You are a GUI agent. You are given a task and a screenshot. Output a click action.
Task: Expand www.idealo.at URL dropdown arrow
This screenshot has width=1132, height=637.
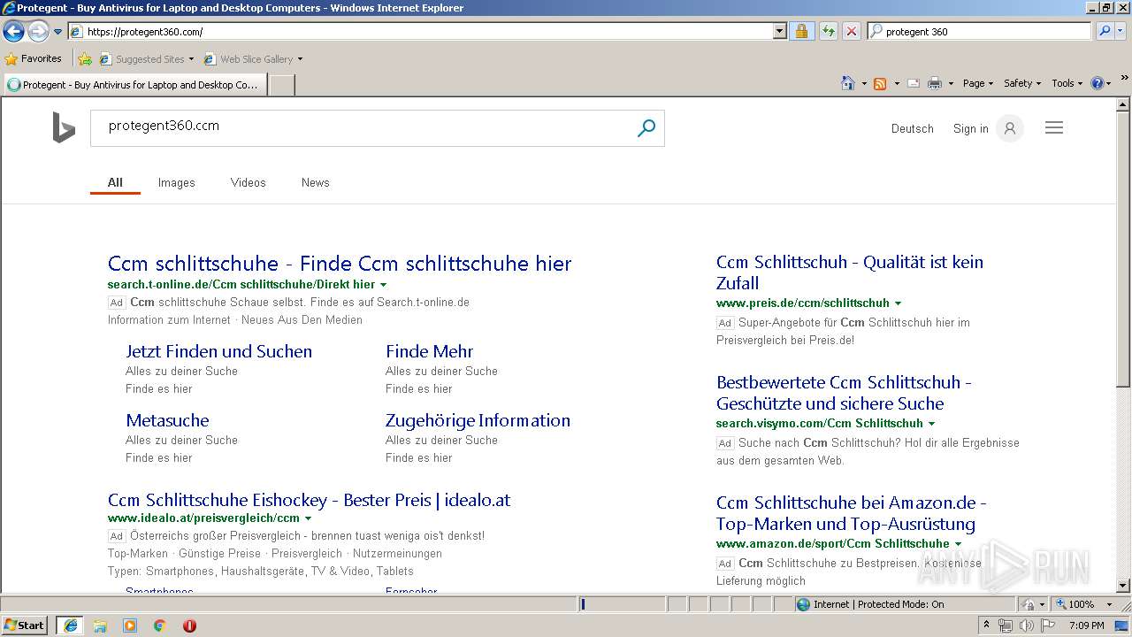point(308,518)
